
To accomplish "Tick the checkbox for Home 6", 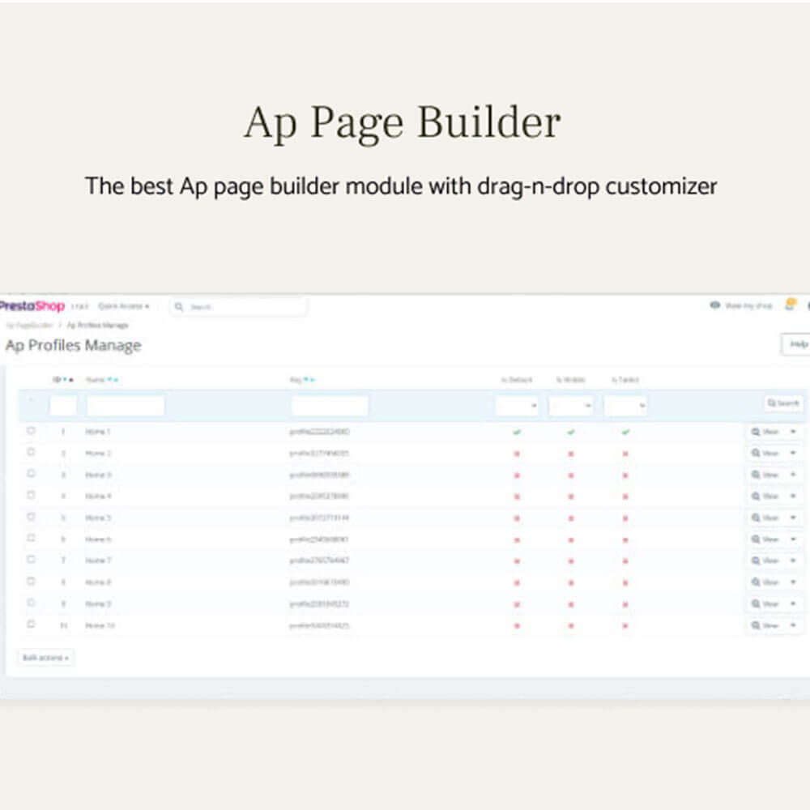I will [x=31, y=538].
